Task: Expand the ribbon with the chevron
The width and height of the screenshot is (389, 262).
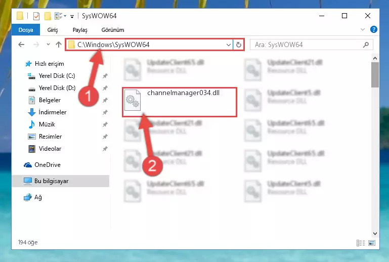Action: tap(363, 29)
